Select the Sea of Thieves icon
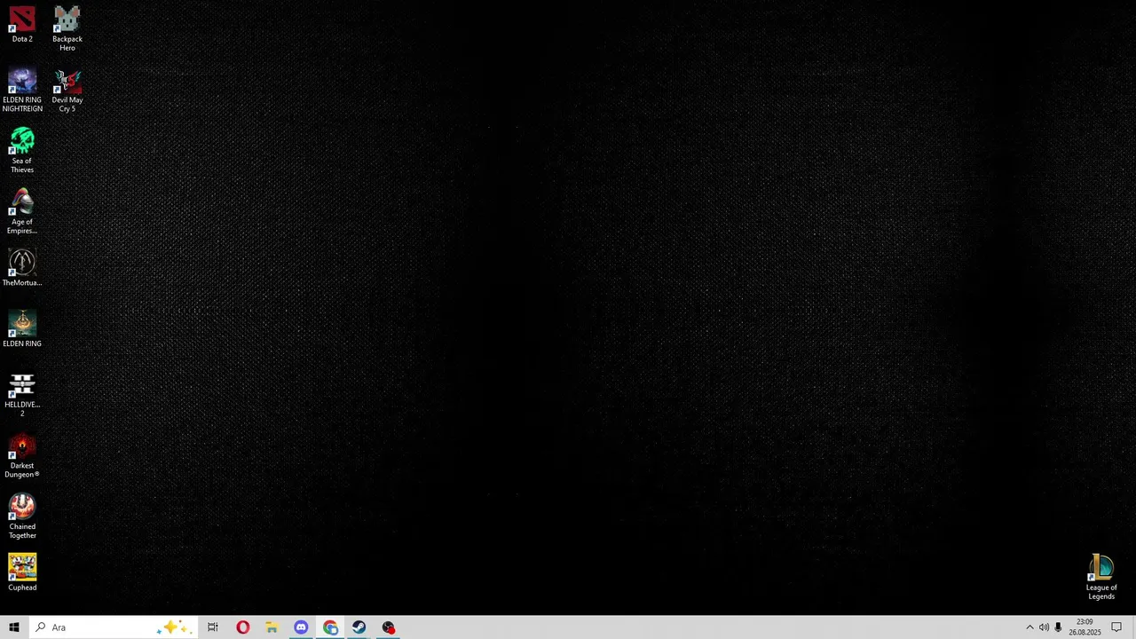Viewport: 1136px width, 639px height. tap(22, 151)
